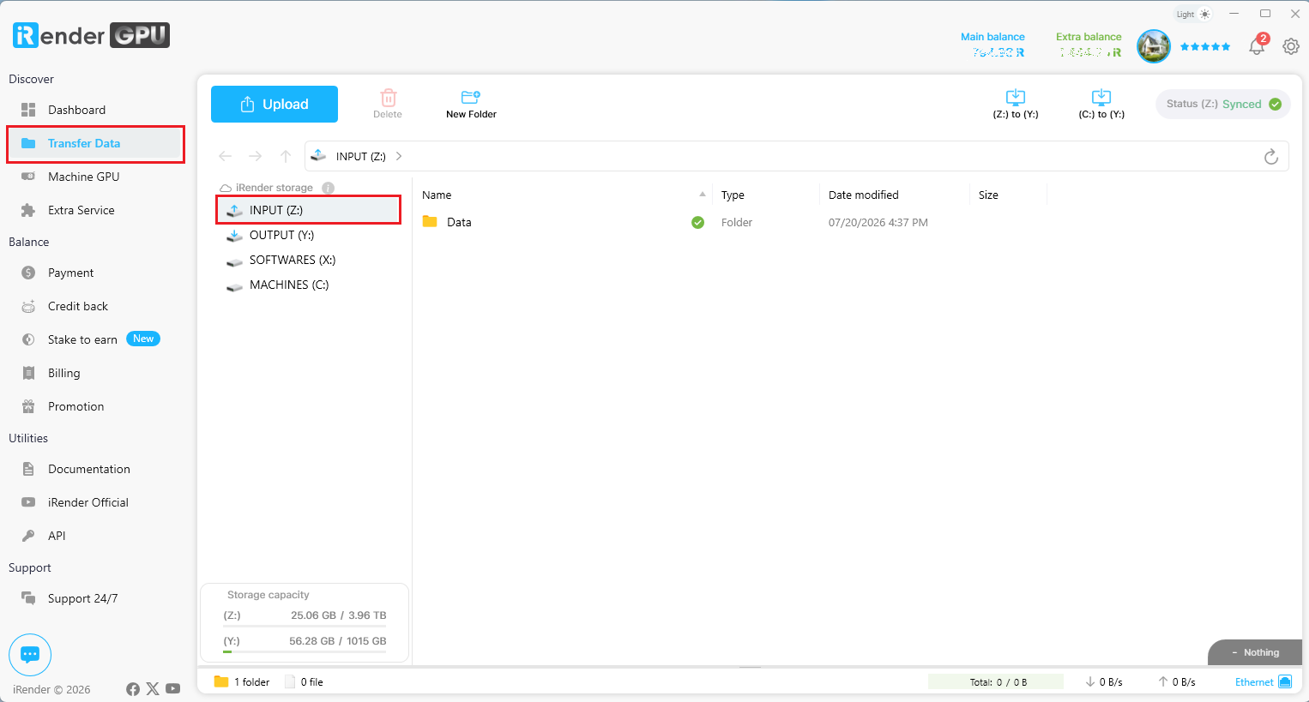1309x702 pixels.
Task: Select Transfer Data in the sidebar
Action: (x=95, y=143)
